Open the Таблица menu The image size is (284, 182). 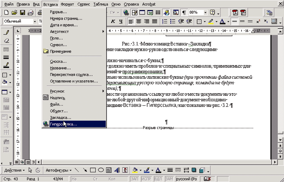pyautogui.click(x=101, y=4)
